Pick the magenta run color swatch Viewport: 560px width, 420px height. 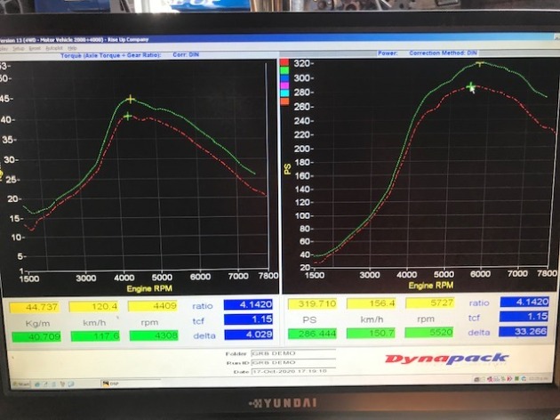[284, 86]
